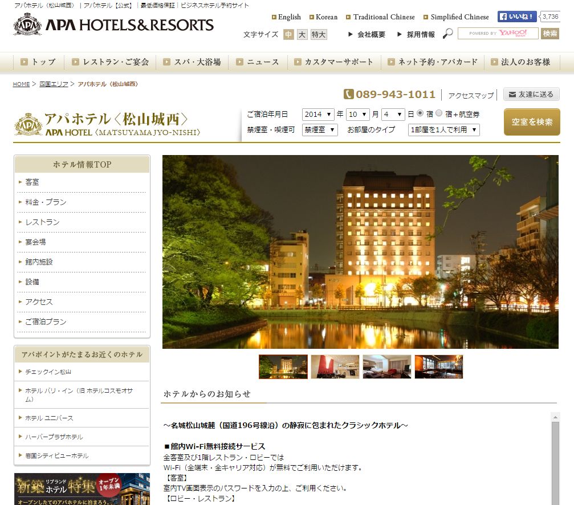Click the APA Hotels & Resorts logo
Viewport: 574px width, 505px height.
(113, 26)
